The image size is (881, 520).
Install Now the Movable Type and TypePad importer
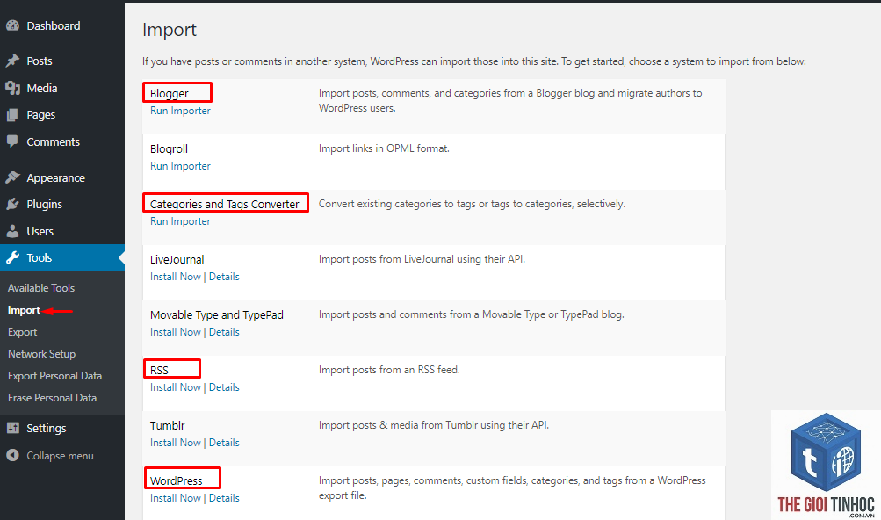176,332
